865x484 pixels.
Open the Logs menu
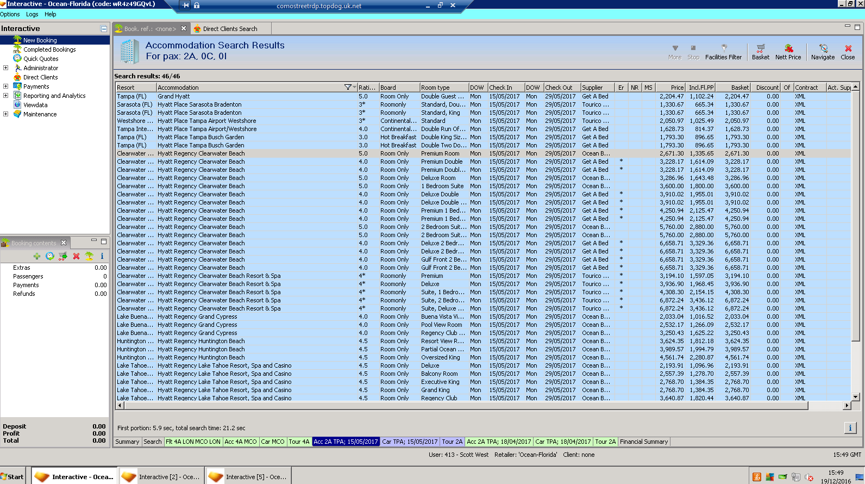pos(32,14)
